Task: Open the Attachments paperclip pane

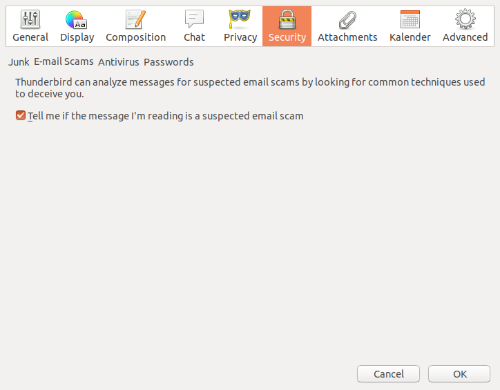Action: pos(347,26)
